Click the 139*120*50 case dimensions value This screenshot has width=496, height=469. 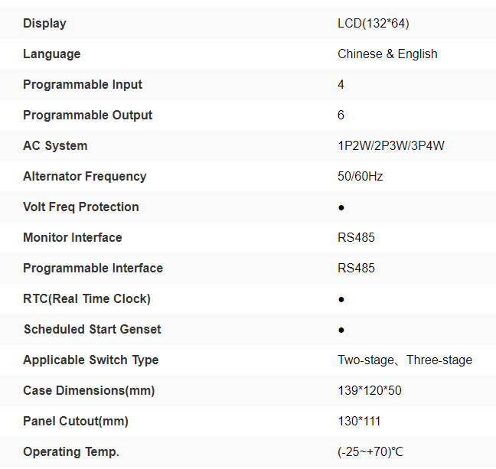[370, 391]
